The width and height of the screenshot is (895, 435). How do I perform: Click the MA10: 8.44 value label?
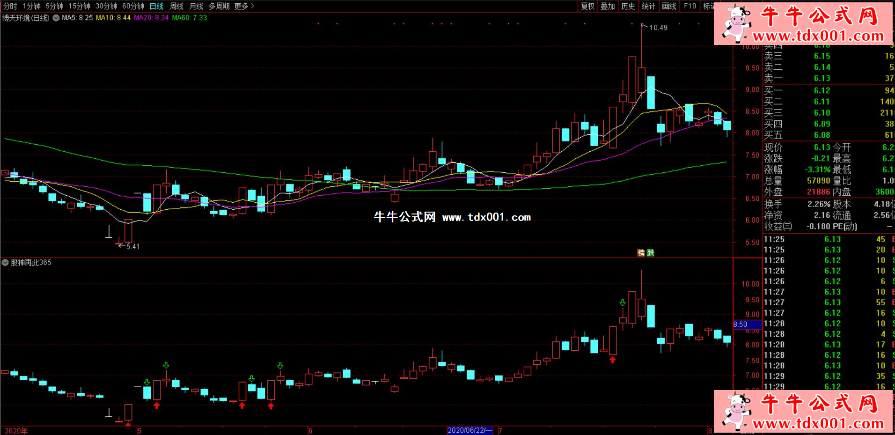coord(113,18)
